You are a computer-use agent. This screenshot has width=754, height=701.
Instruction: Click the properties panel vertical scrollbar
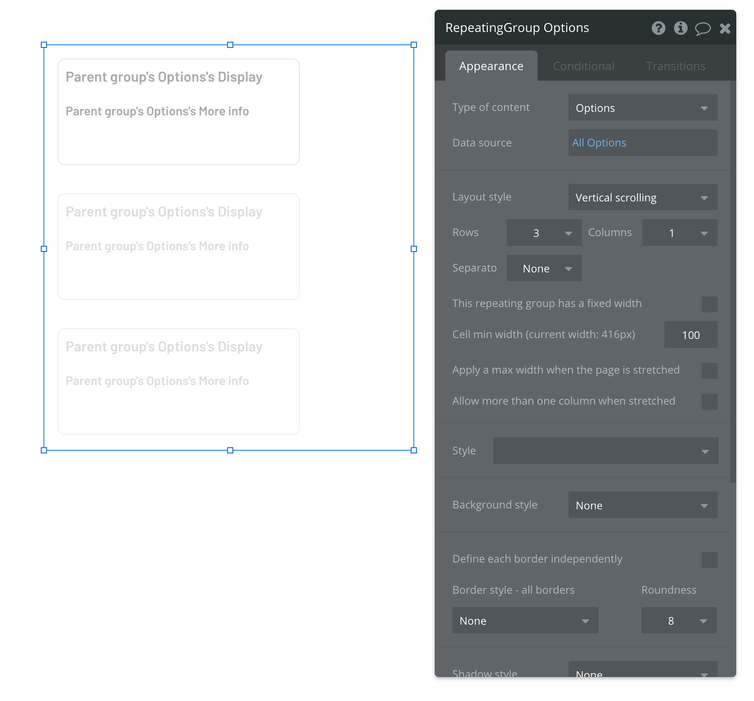733,281
